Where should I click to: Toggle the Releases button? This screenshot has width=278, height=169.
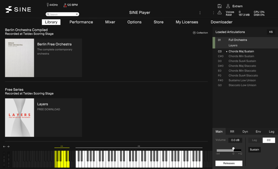229,163
